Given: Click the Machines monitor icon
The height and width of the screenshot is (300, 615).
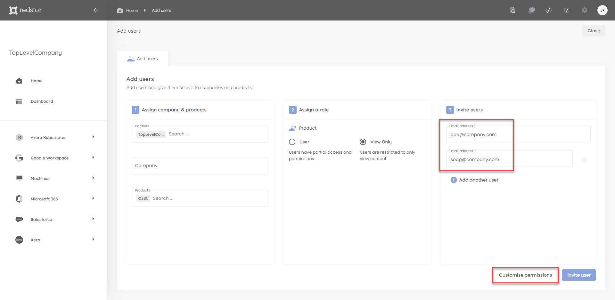Looking at the screenshot, I should (x=19, y=178).
